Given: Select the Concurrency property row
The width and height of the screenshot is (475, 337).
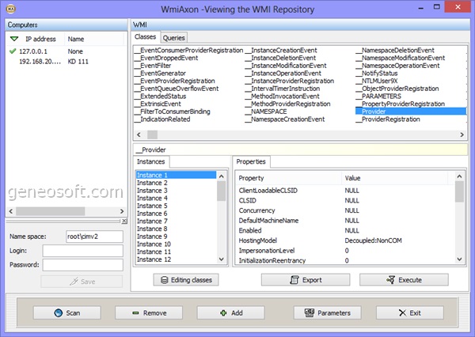Looking at the screenshot, I should [344, 210].
